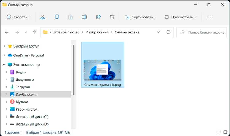Expand Быстрый доступ tree node
Viewport: 230px width, 136px height.
click(4, 46)
